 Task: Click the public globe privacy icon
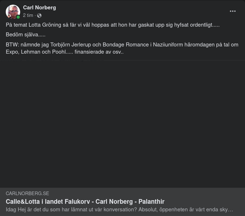(x=39, y=15)
